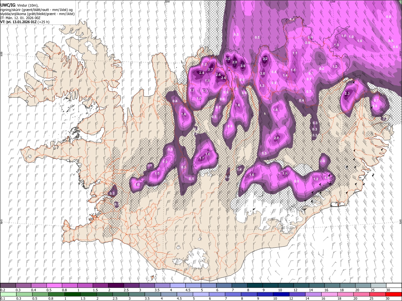Image resolution: width=402 pixels, height=301 pixels.
Task: Select the light lavender upper swatch between 4 and 4.5
Action: tap(178, 286)
